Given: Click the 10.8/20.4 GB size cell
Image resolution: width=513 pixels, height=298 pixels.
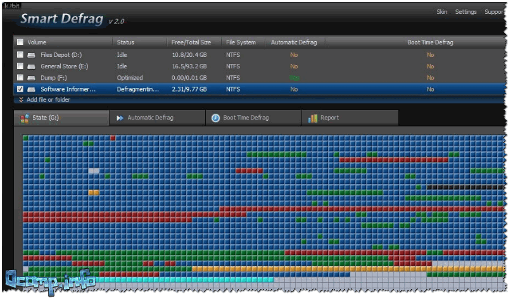Looking at the screenshot, I should pos(189,55).
